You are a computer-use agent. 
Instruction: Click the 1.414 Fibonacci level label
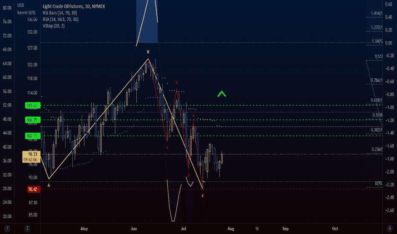[x=377, y=14]
